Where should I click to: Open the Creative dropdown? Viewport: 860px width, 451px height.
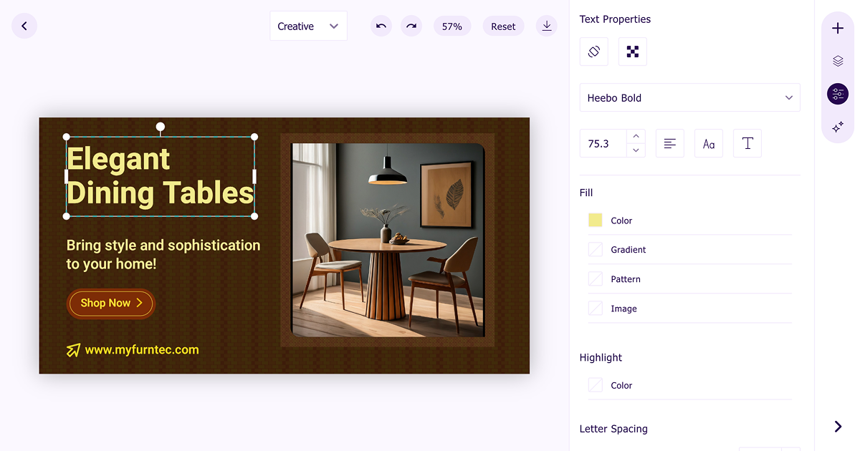(x=308, y=26)
